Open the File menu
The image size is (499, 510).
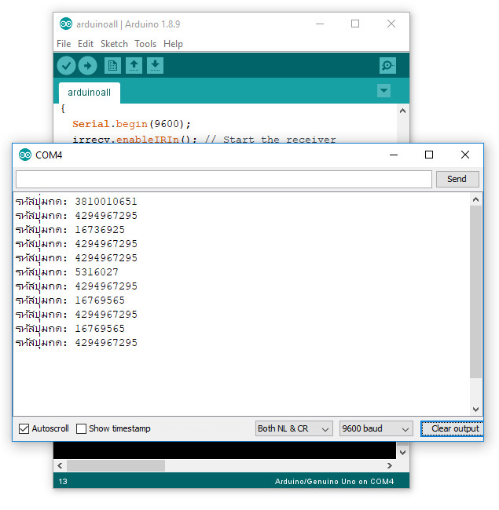(64, 44)
